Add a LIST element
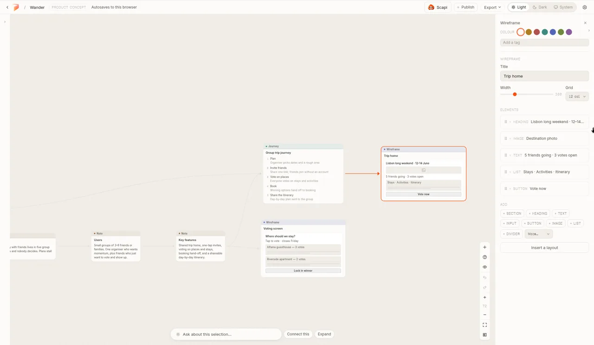Screen dimensions: 594x345 point(575,223)
